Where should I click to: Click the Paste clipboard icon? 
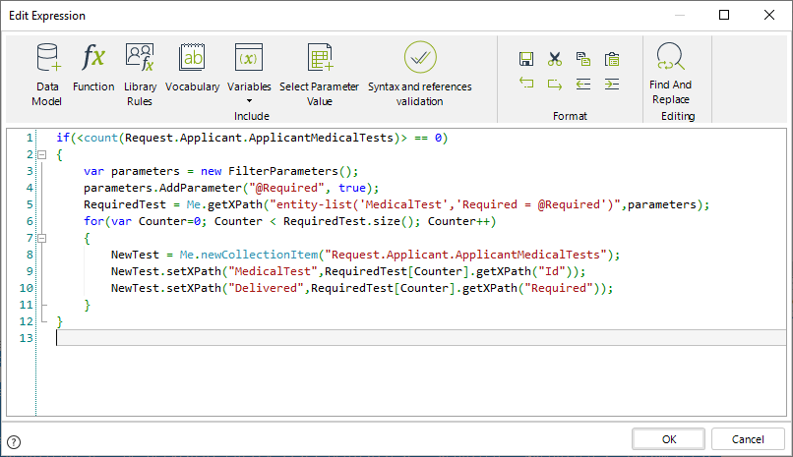(612, 59)
